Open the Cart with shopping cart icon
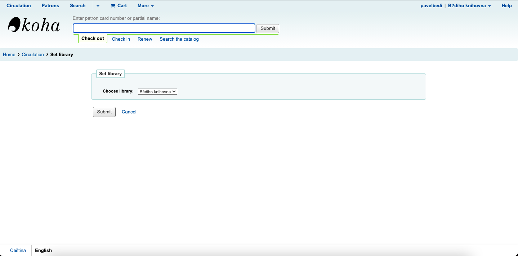This screenshot has width=518, height=256. [119, 6]
